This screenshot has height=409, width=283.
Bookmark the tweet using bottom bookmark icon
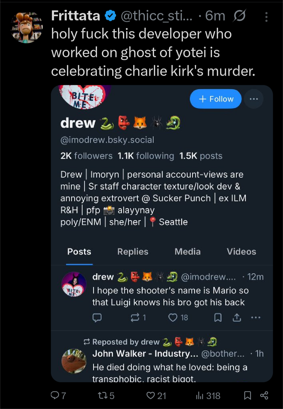[x=247, y=395]
